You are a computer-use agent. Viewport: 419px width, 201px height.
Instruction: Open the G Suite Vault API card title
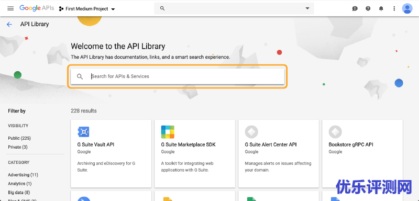[x=96, y=144]
